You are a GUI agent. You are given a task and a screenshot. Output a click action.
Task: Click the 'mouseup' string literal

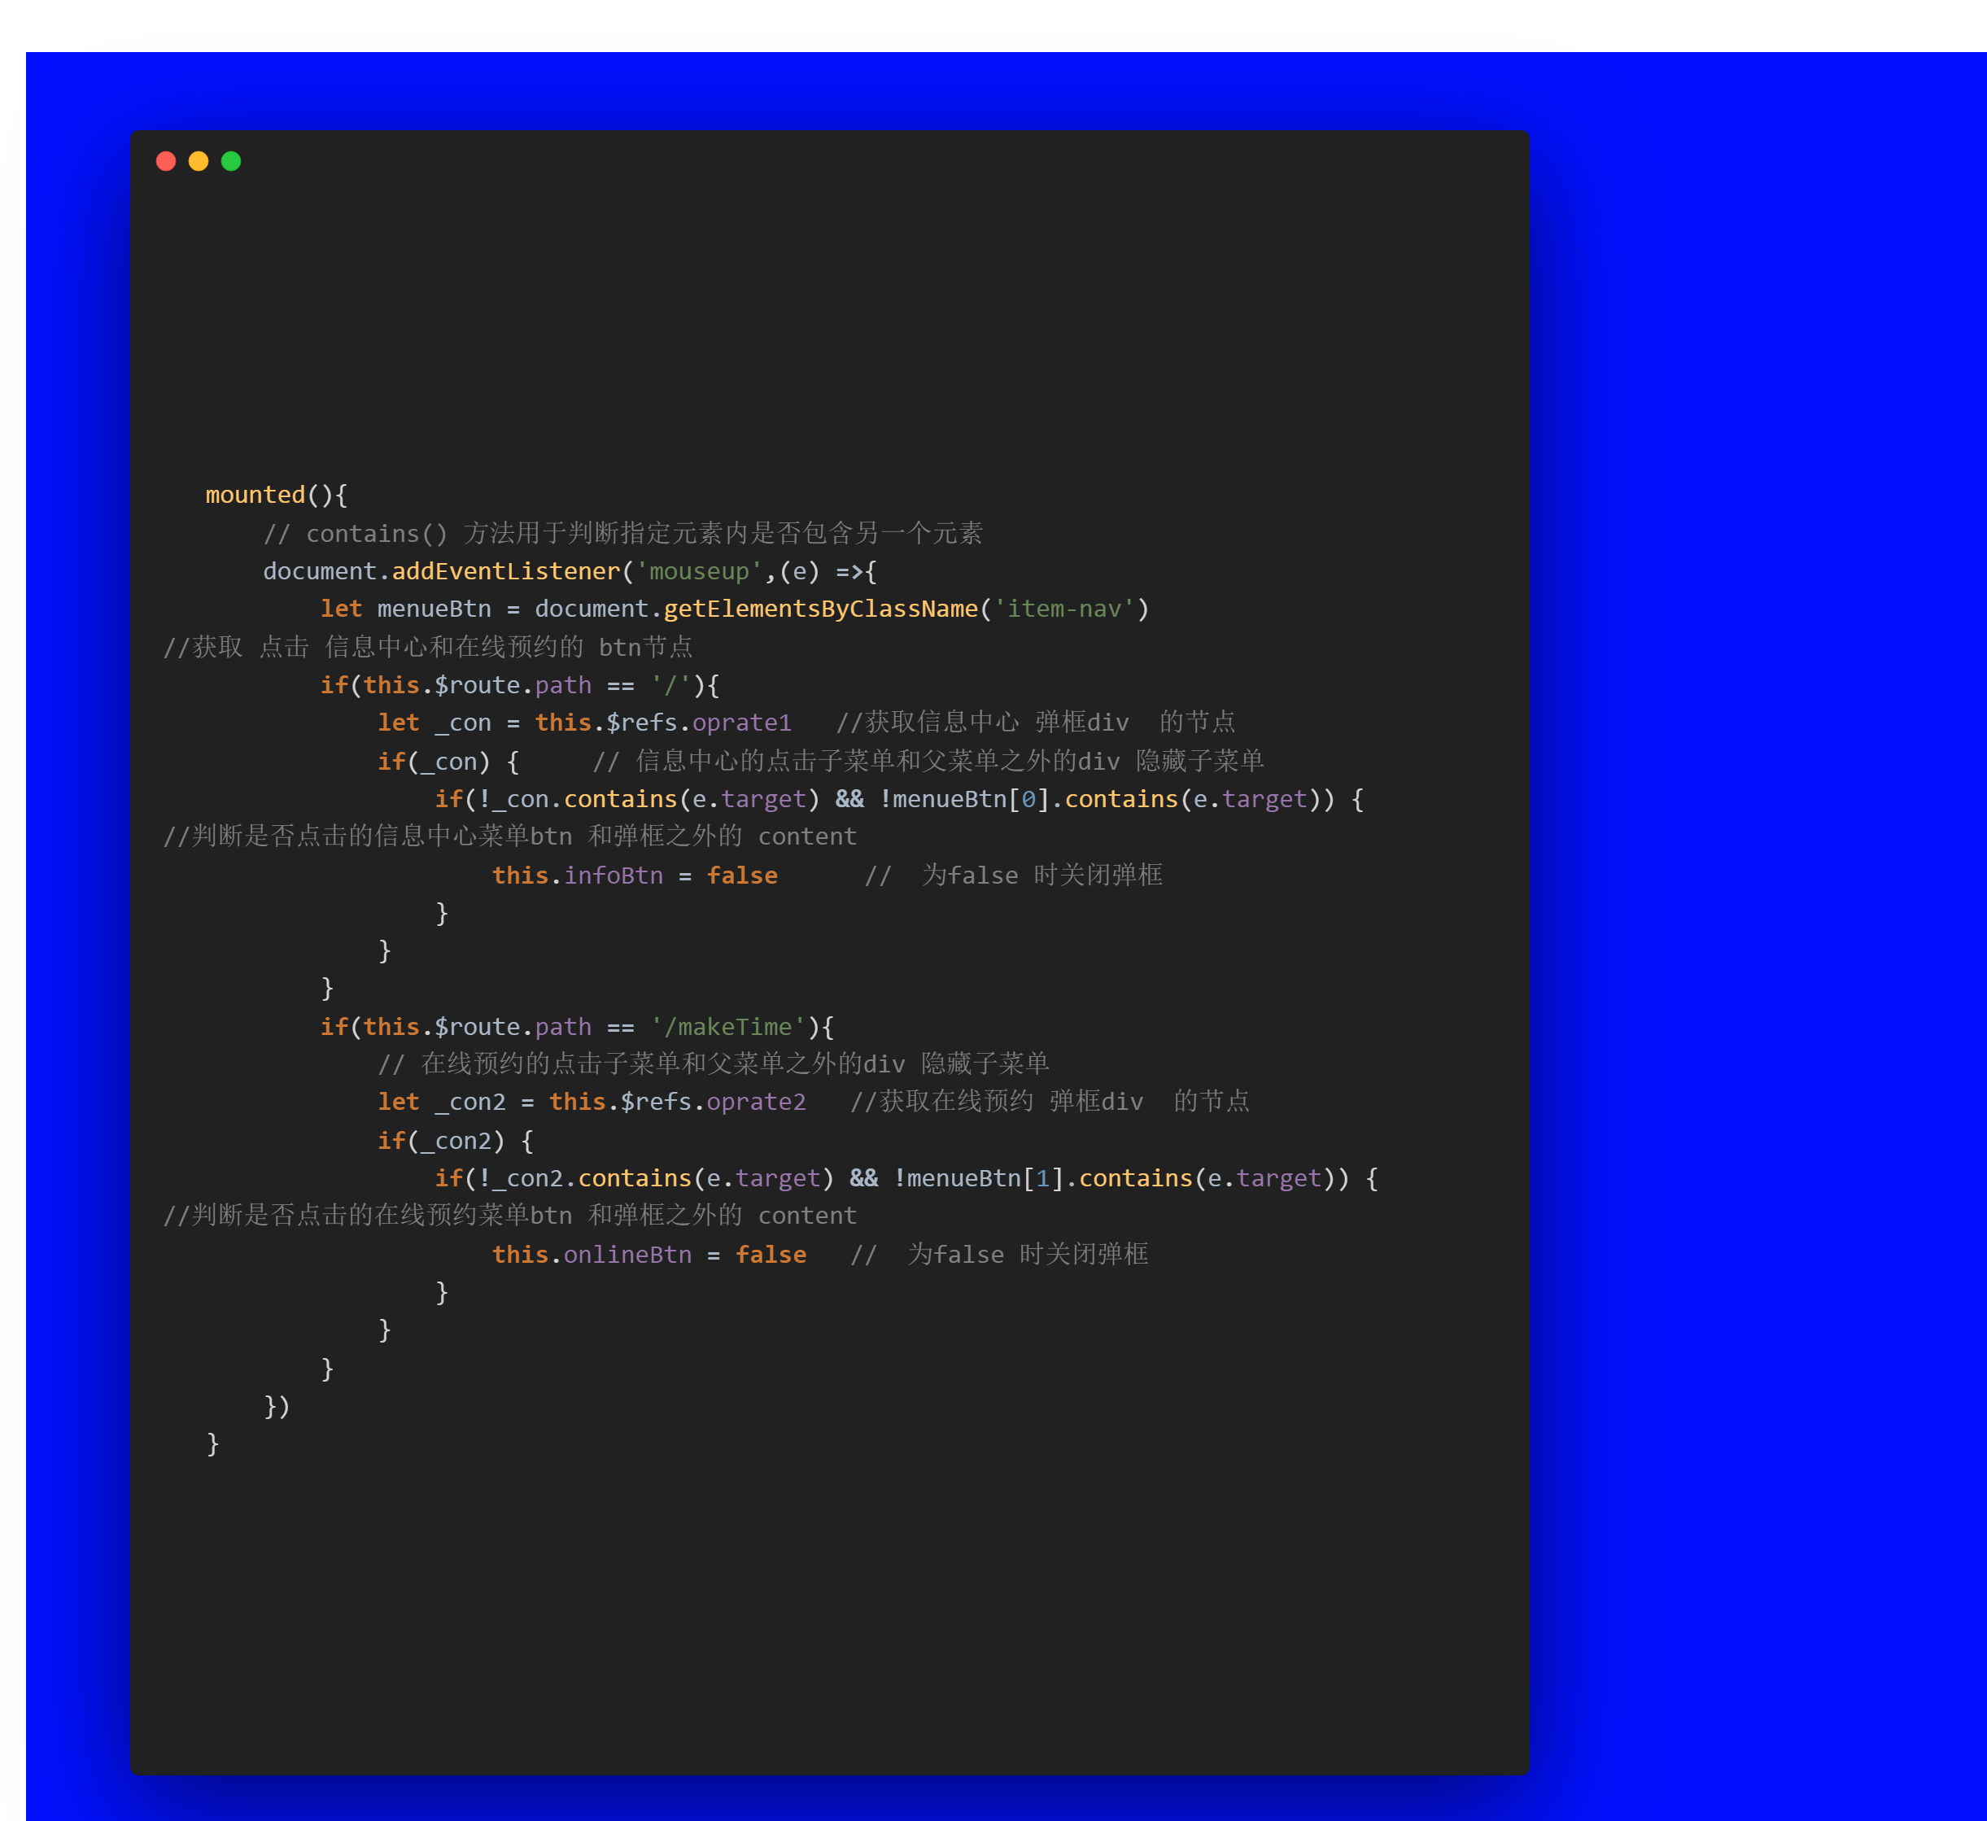pyautogui.click(x=699, y=571)
